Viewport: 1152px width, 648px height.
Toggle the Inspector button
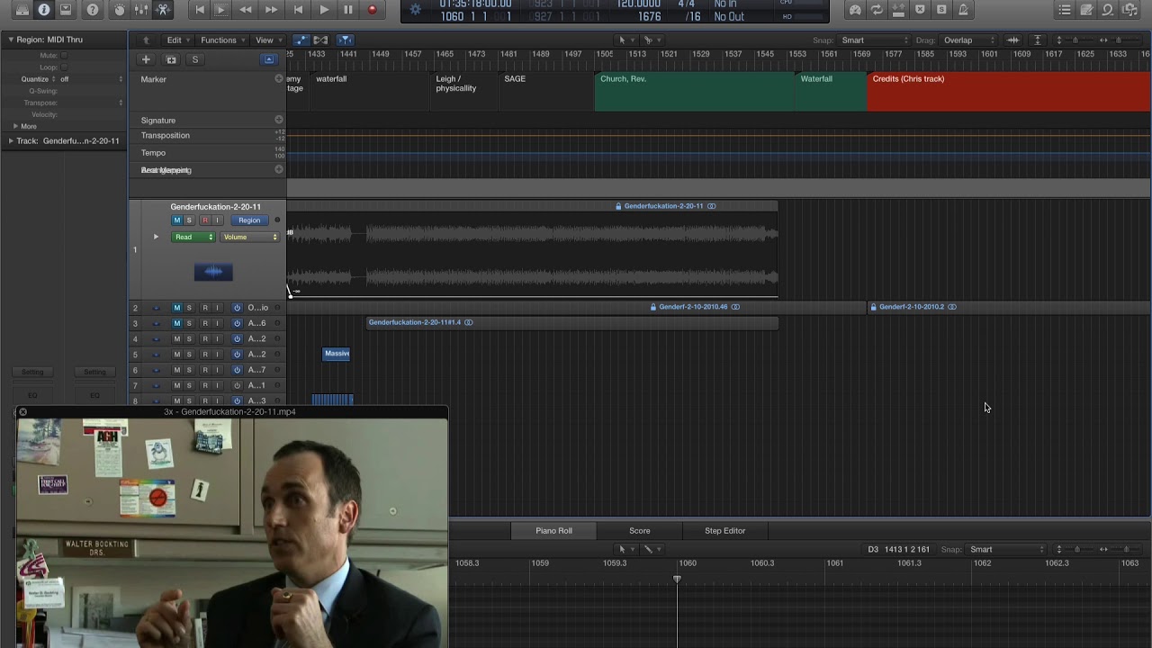(43, 10)
